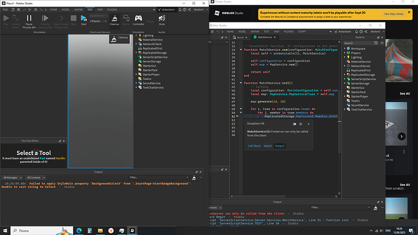Expand ReplicatedStorage in Place1 explorer

(x=136, y=53)
